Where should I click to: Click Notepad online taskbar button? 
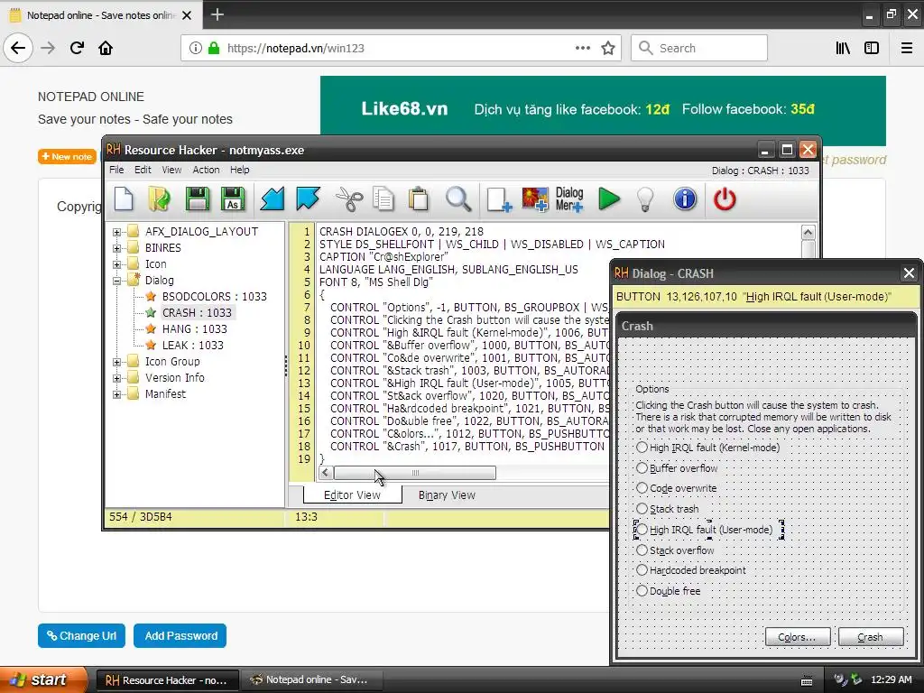click(x=311, y=680)
